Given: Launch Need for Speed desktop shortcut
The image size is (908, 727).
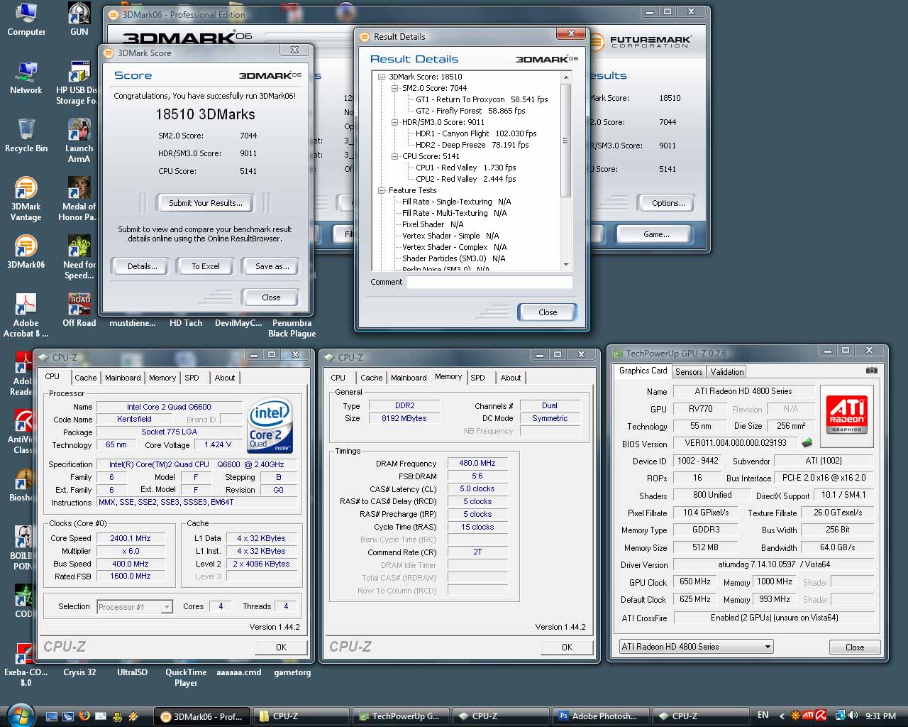Looking at the screenshot, I should (x=79, y=258).
